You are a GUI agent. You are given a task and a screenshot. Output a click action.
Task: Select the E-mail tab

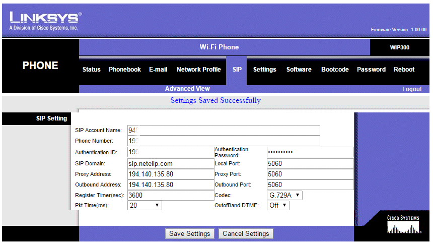click(x=158, y=70)
